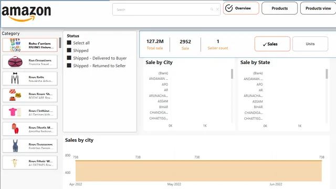This screenshot has width=336, height=189.
Task: Select Baby Carriers category thumbnail
Action: (15, 45)
